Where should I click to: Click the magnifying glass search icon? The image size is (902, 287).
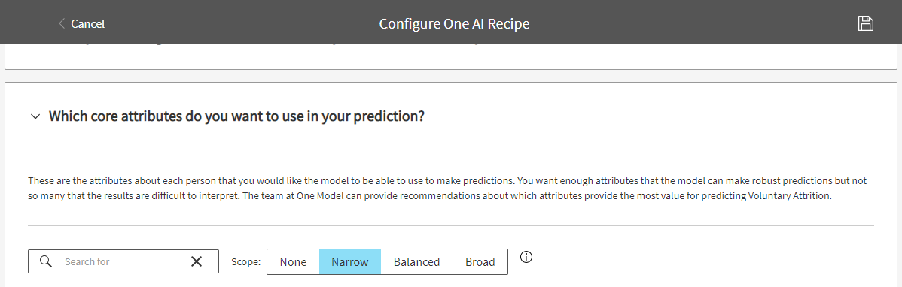click(46, 261)
